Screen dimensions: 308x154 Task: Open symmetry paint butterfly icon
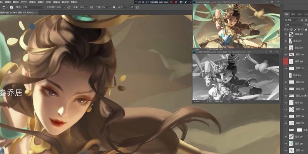[137, 7]
